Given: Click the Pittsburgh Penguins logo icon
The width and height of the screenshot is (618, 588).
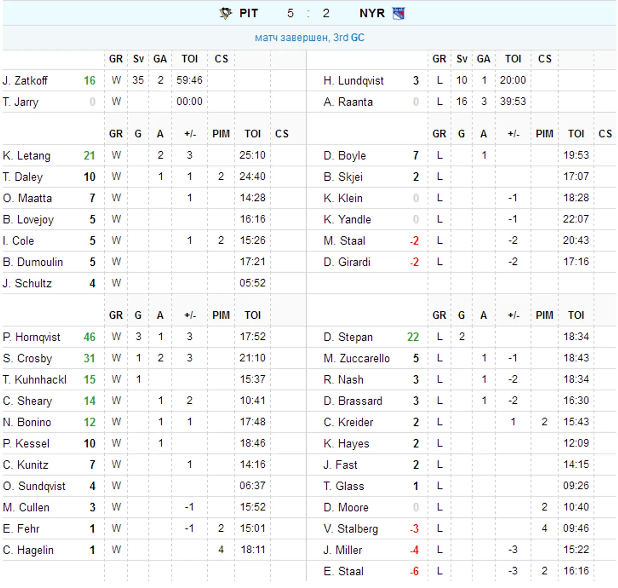Looking at the screenshot, I should 225,13.
